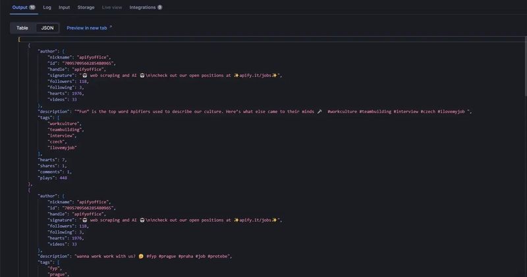Open the Log tab
This screenshot has height=277, width=527.
tap(47, 7)
